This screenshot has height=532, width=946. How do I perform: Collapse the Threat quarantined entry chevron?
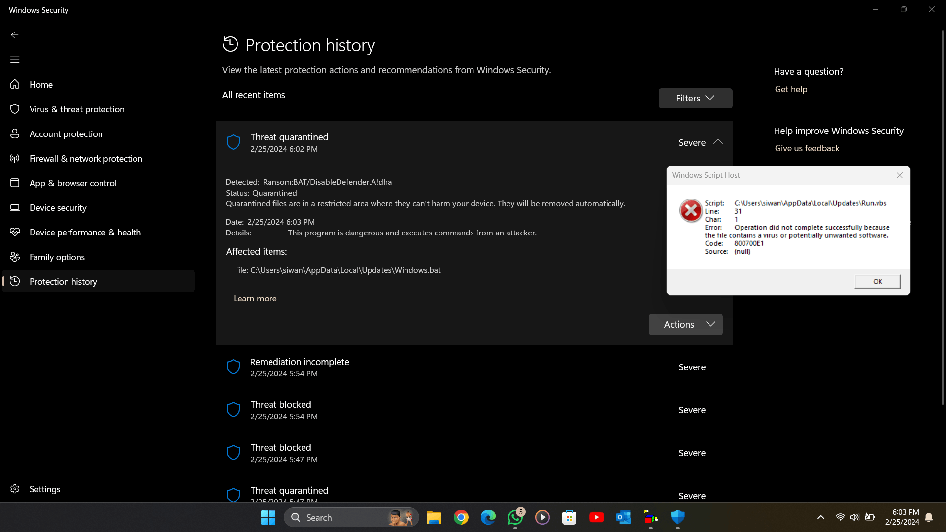tap(718, 142)
